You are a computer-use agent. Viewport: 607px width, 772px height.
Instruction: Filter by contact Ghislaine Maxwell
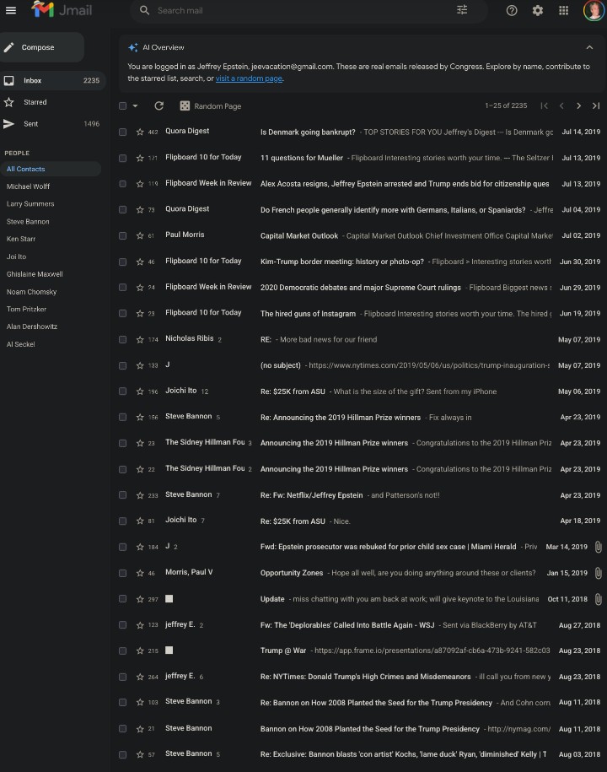tap(35, 274)
